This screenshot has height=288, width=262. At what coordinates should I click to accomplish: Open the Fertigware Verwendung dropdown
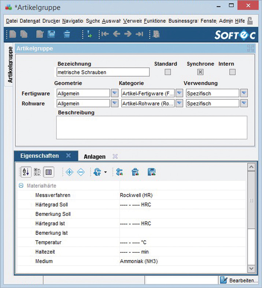point(244,93)
